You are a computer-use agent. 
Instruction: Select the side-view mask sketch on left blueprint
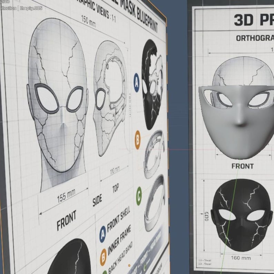[x=110, y=98]
